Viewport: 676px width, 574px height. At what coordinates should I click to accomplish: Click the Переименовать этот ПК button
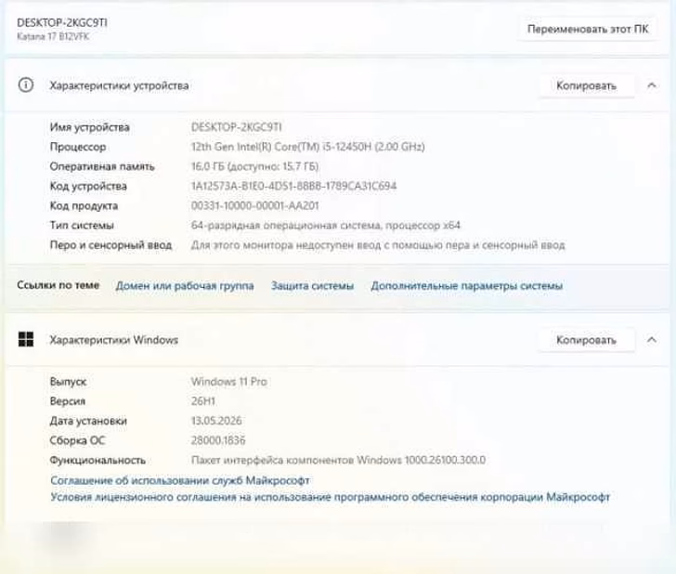588,29
